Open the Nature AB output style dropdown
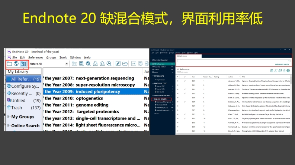The width and height of the screenshot is (295, 165). coord(67,64)
